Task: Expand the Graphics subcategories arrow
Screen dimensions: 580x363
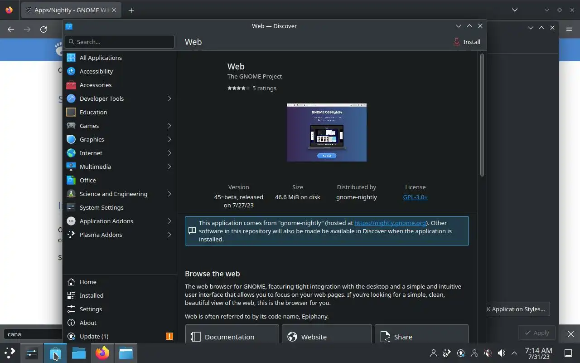Action: coord(169,139)
